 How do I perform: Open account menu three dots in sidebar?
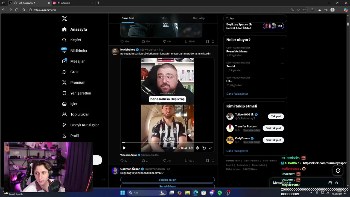(103, 179)
